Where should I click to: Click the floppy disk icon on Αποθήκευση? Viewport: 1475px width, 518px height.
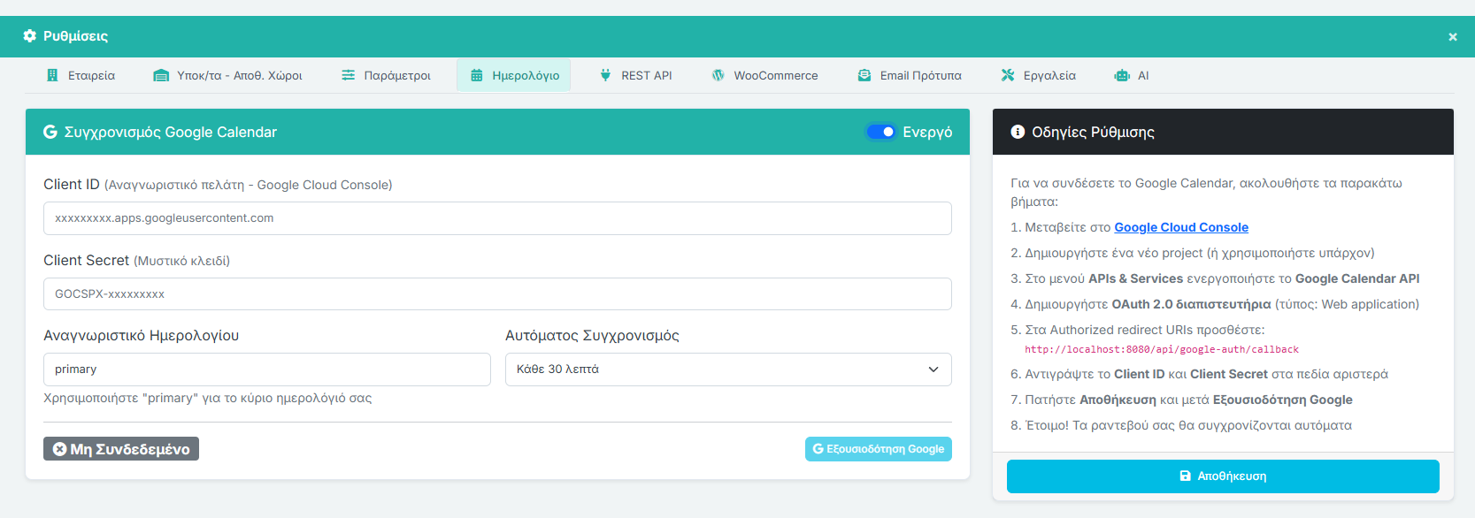click(1186, 476)
